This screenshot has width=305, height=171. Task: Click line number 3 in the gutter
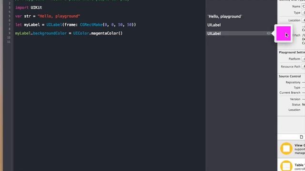click(9, 8)
